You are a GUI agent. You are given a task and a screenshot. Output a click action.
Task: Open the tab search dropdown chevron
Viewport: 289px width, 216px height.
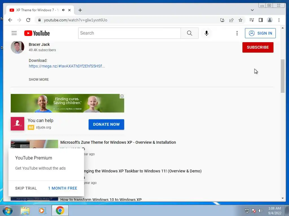(x=252, y=10)
